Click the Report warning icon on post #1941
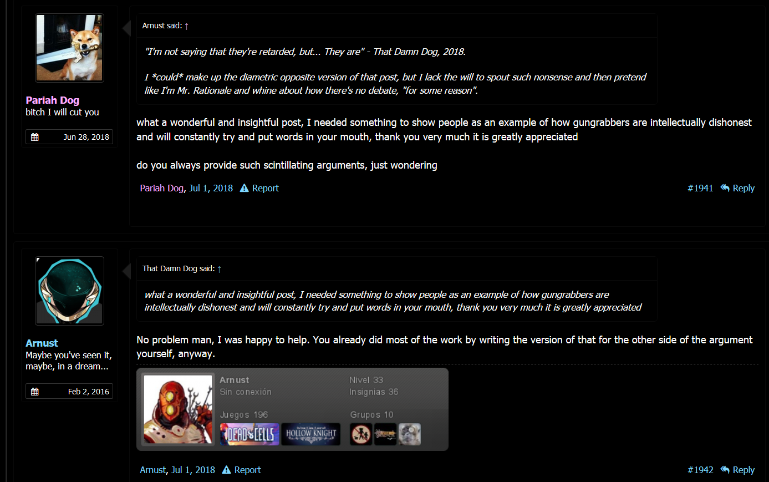The height and width of the screenshot is (482, 769). pyautogui.click(x=244, y=188)
